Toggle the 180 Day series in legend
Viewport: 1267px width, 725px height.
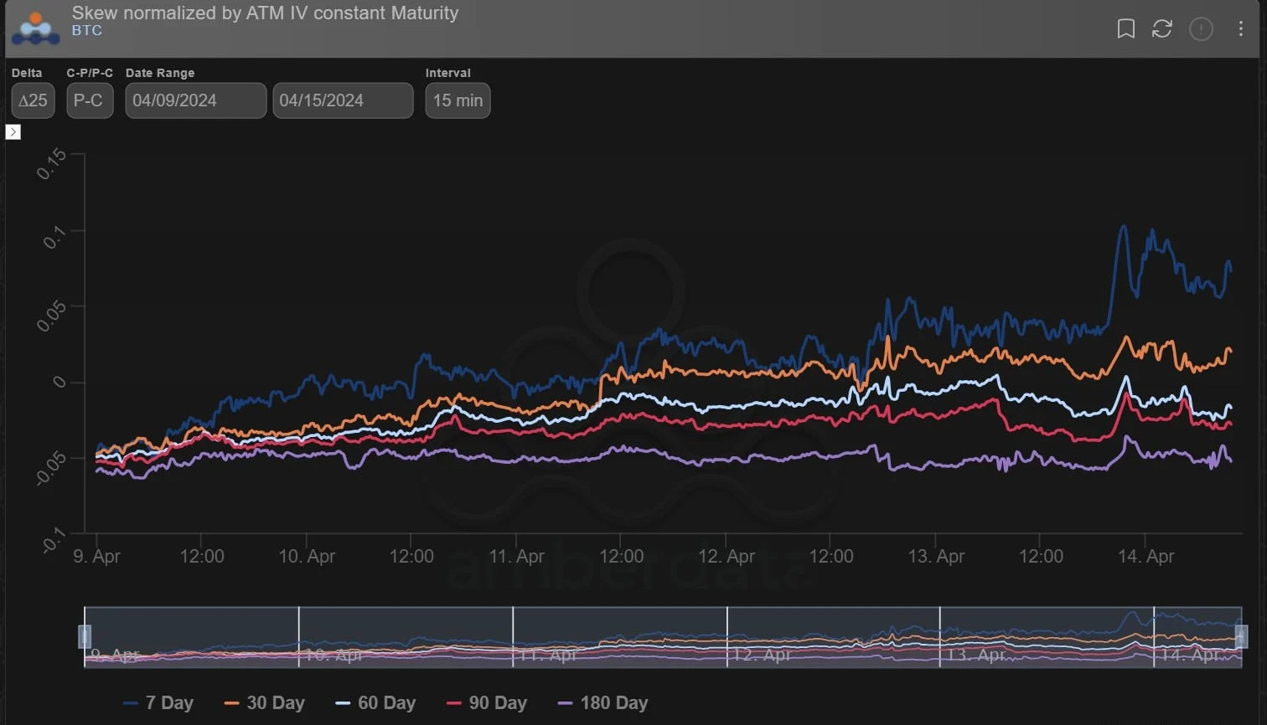603,703
